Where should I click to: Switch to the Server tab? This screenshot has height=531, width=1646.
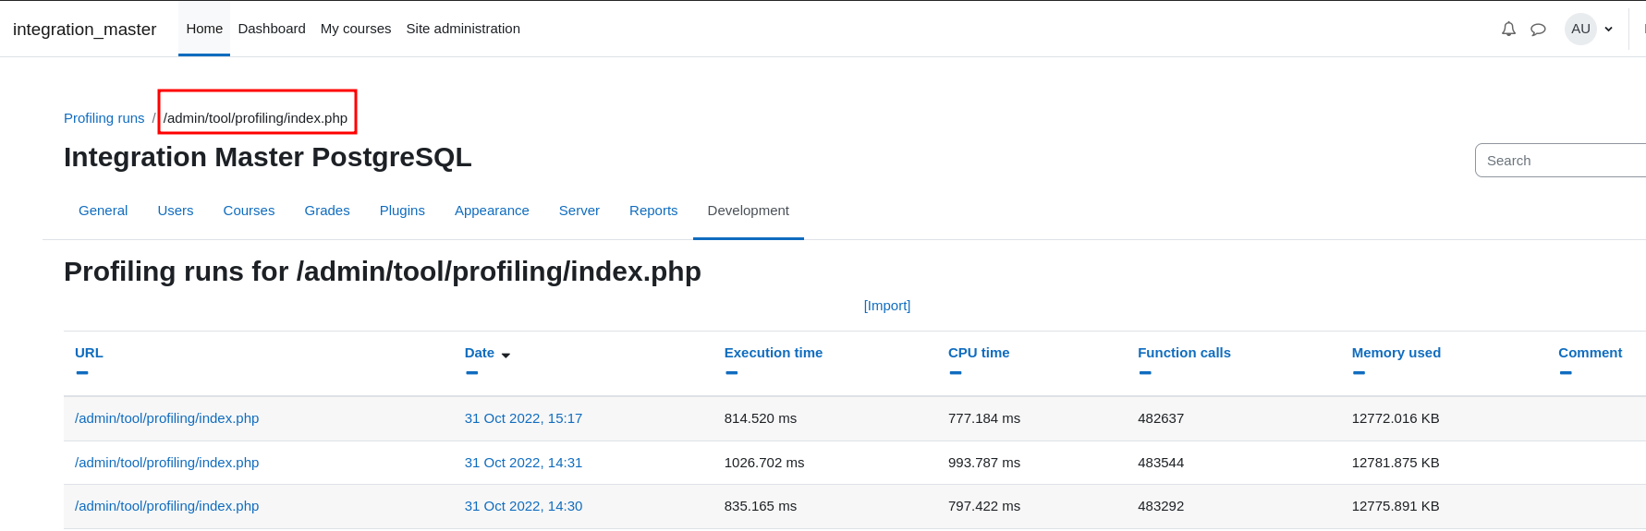[x=579, y=211]
